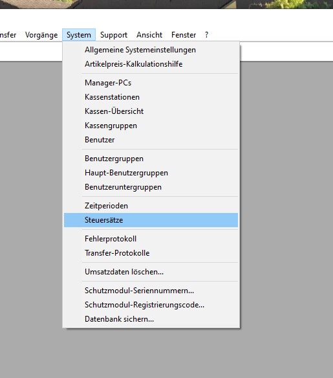Close the open System menu
Screen dimensions: 333x378
click(79, 35)
